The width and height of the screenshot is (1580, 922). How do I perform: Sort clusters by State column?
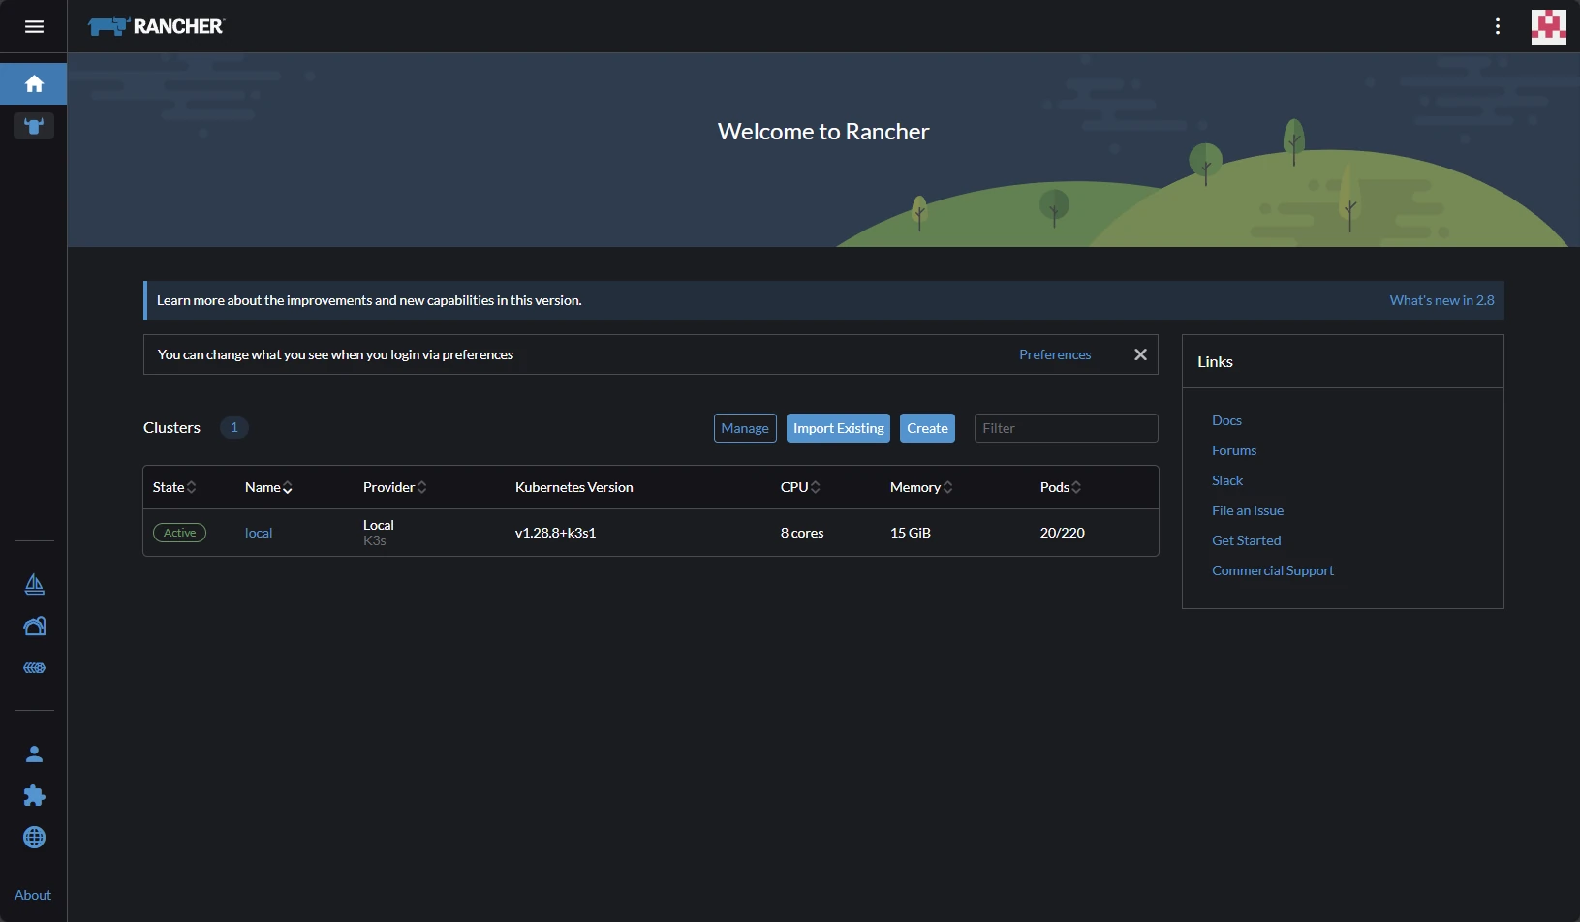click(x=174, y=487)
